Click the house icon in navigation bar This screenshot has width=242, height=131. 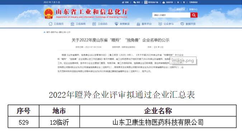51,24
